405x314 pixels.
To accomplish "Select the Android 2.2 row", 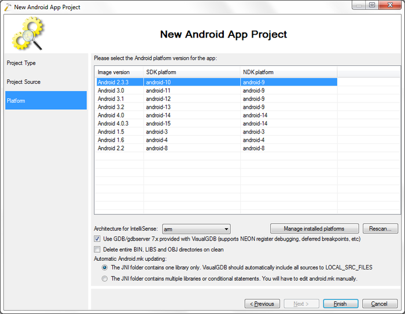I will [x=217, y=149].
